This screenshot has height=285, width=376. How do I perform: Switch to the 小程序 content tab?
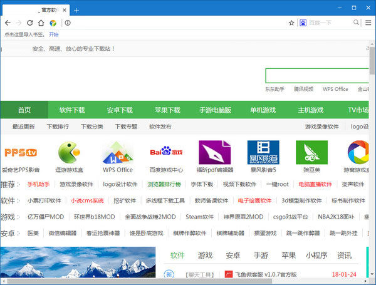click(x=316, y=256)
